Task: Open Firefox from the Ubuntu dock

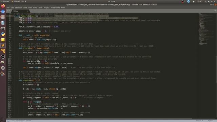Action: coord(3,6)
